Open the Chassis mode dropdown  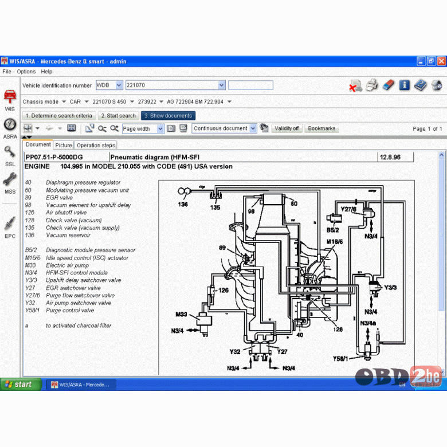click(x=64, y=102)
